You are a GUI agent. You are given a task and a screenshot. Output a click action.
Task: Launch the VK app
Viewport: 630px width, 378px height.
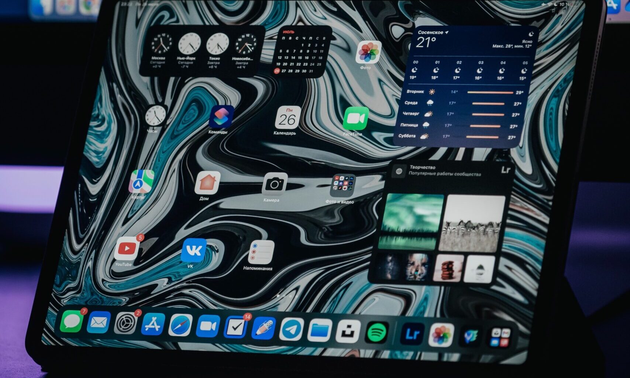pyautogui.click(x=194, y=250)
